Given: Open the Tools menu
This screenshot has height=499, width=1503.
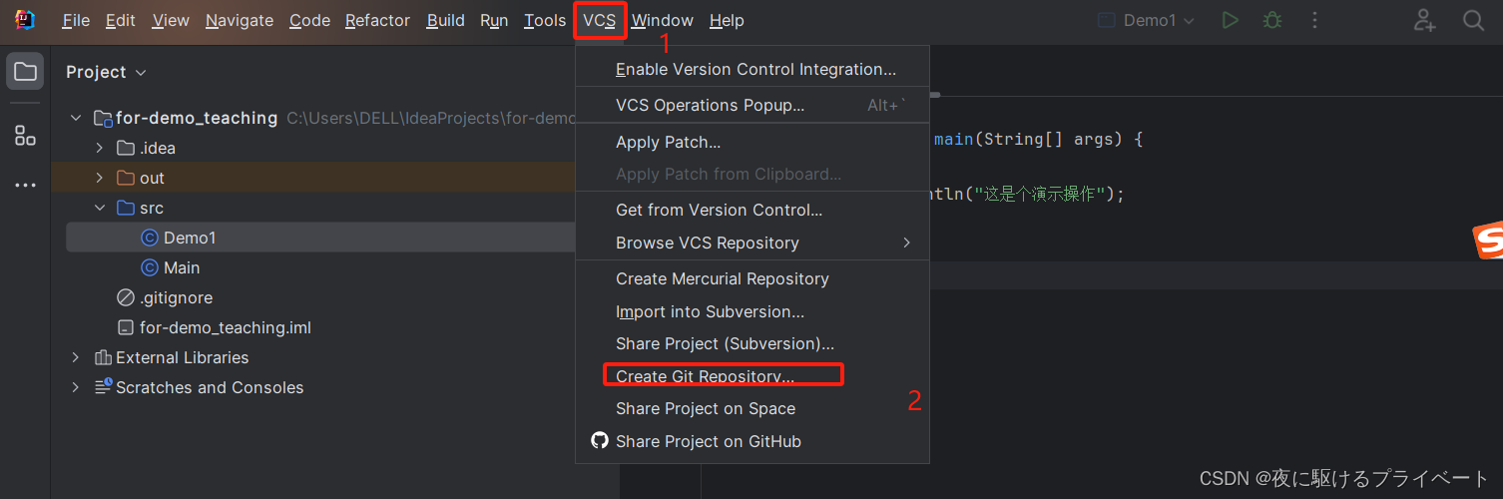Looking at the screenshot, I should click(x=545, y=20).
